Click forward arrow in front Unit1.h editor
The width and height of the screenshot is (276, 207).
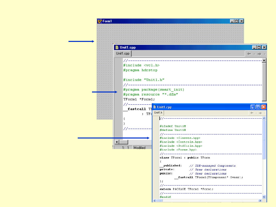pyautogui.click(x=260, y=113)
